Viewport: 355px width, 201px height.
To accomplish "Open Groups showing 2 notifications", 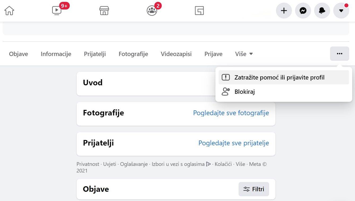I will (151, 11).
